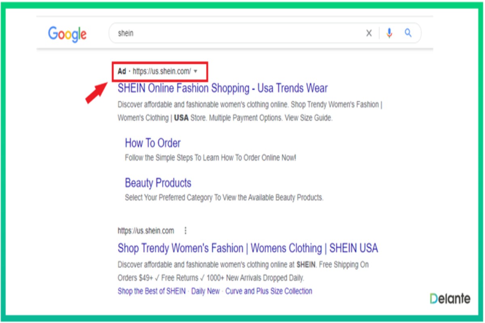Click 'Follow the Simple Steps' description text
Viewport: 485px width, 323px height.
point(210,157)
